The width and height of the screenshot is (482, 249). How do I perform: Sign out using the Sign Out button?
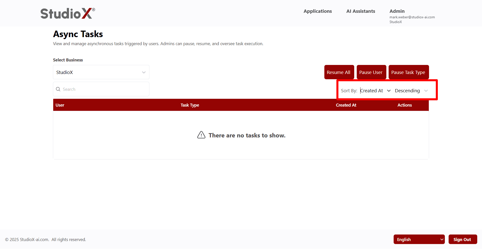point(462,239)
